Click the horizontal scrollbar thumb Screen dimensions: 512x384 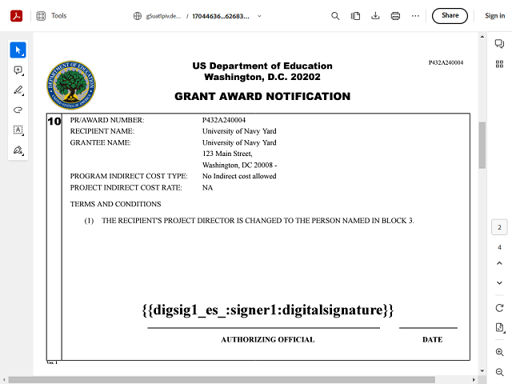(x=222, y=380)
